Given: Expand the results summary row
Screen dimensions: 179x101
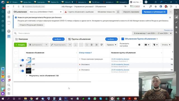Looking at the screenshot, I should pos(27,75).
